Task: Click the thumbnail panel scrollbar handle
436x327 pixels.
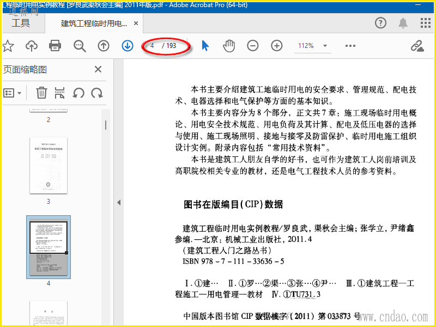Action: (106, 125)
